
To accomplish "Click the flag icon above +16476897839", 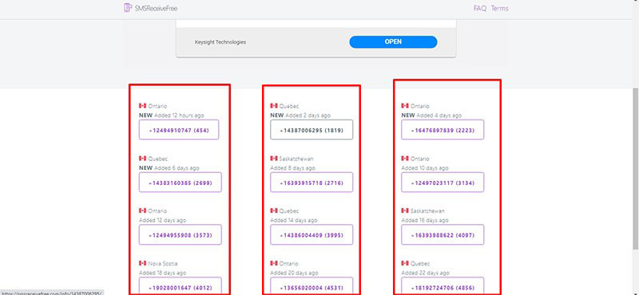I will 405,105.
